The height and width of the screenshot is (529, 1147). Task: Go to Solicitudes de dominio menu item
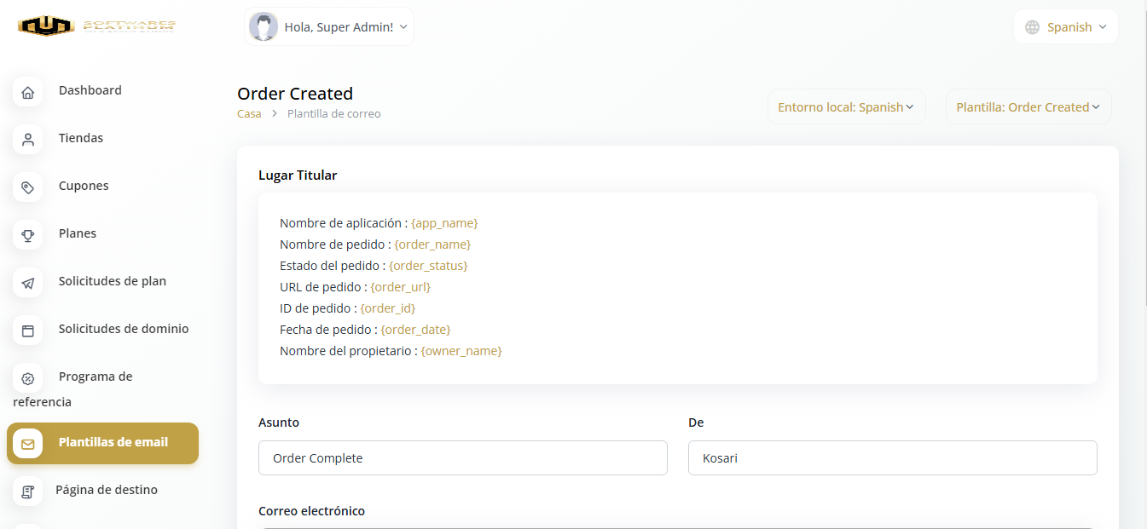point(124,329)
